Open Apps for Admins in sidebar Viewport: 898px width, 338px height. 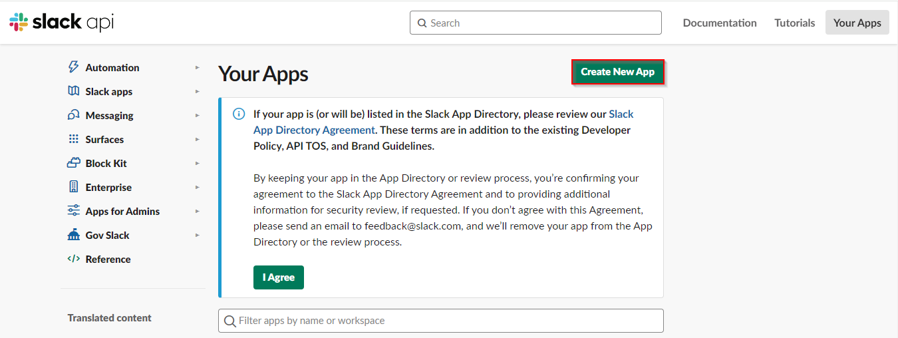123,211
